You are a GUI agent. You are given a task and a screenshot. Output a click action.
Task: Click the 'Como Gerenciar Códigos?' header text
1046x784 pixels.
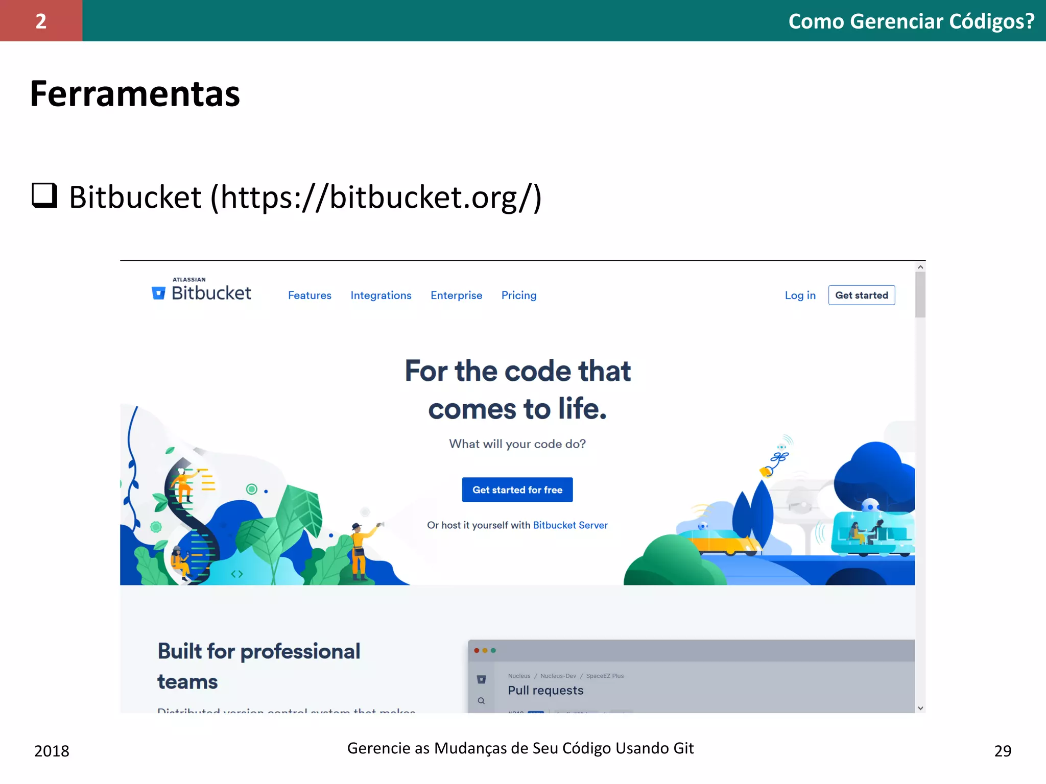pos(911,21)
